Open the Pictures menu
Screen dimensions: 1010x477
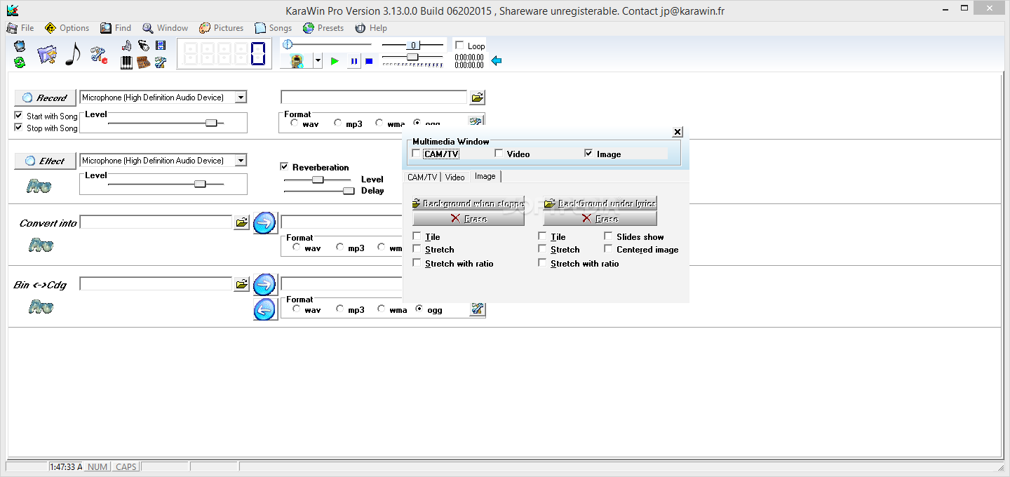(221, 28)
